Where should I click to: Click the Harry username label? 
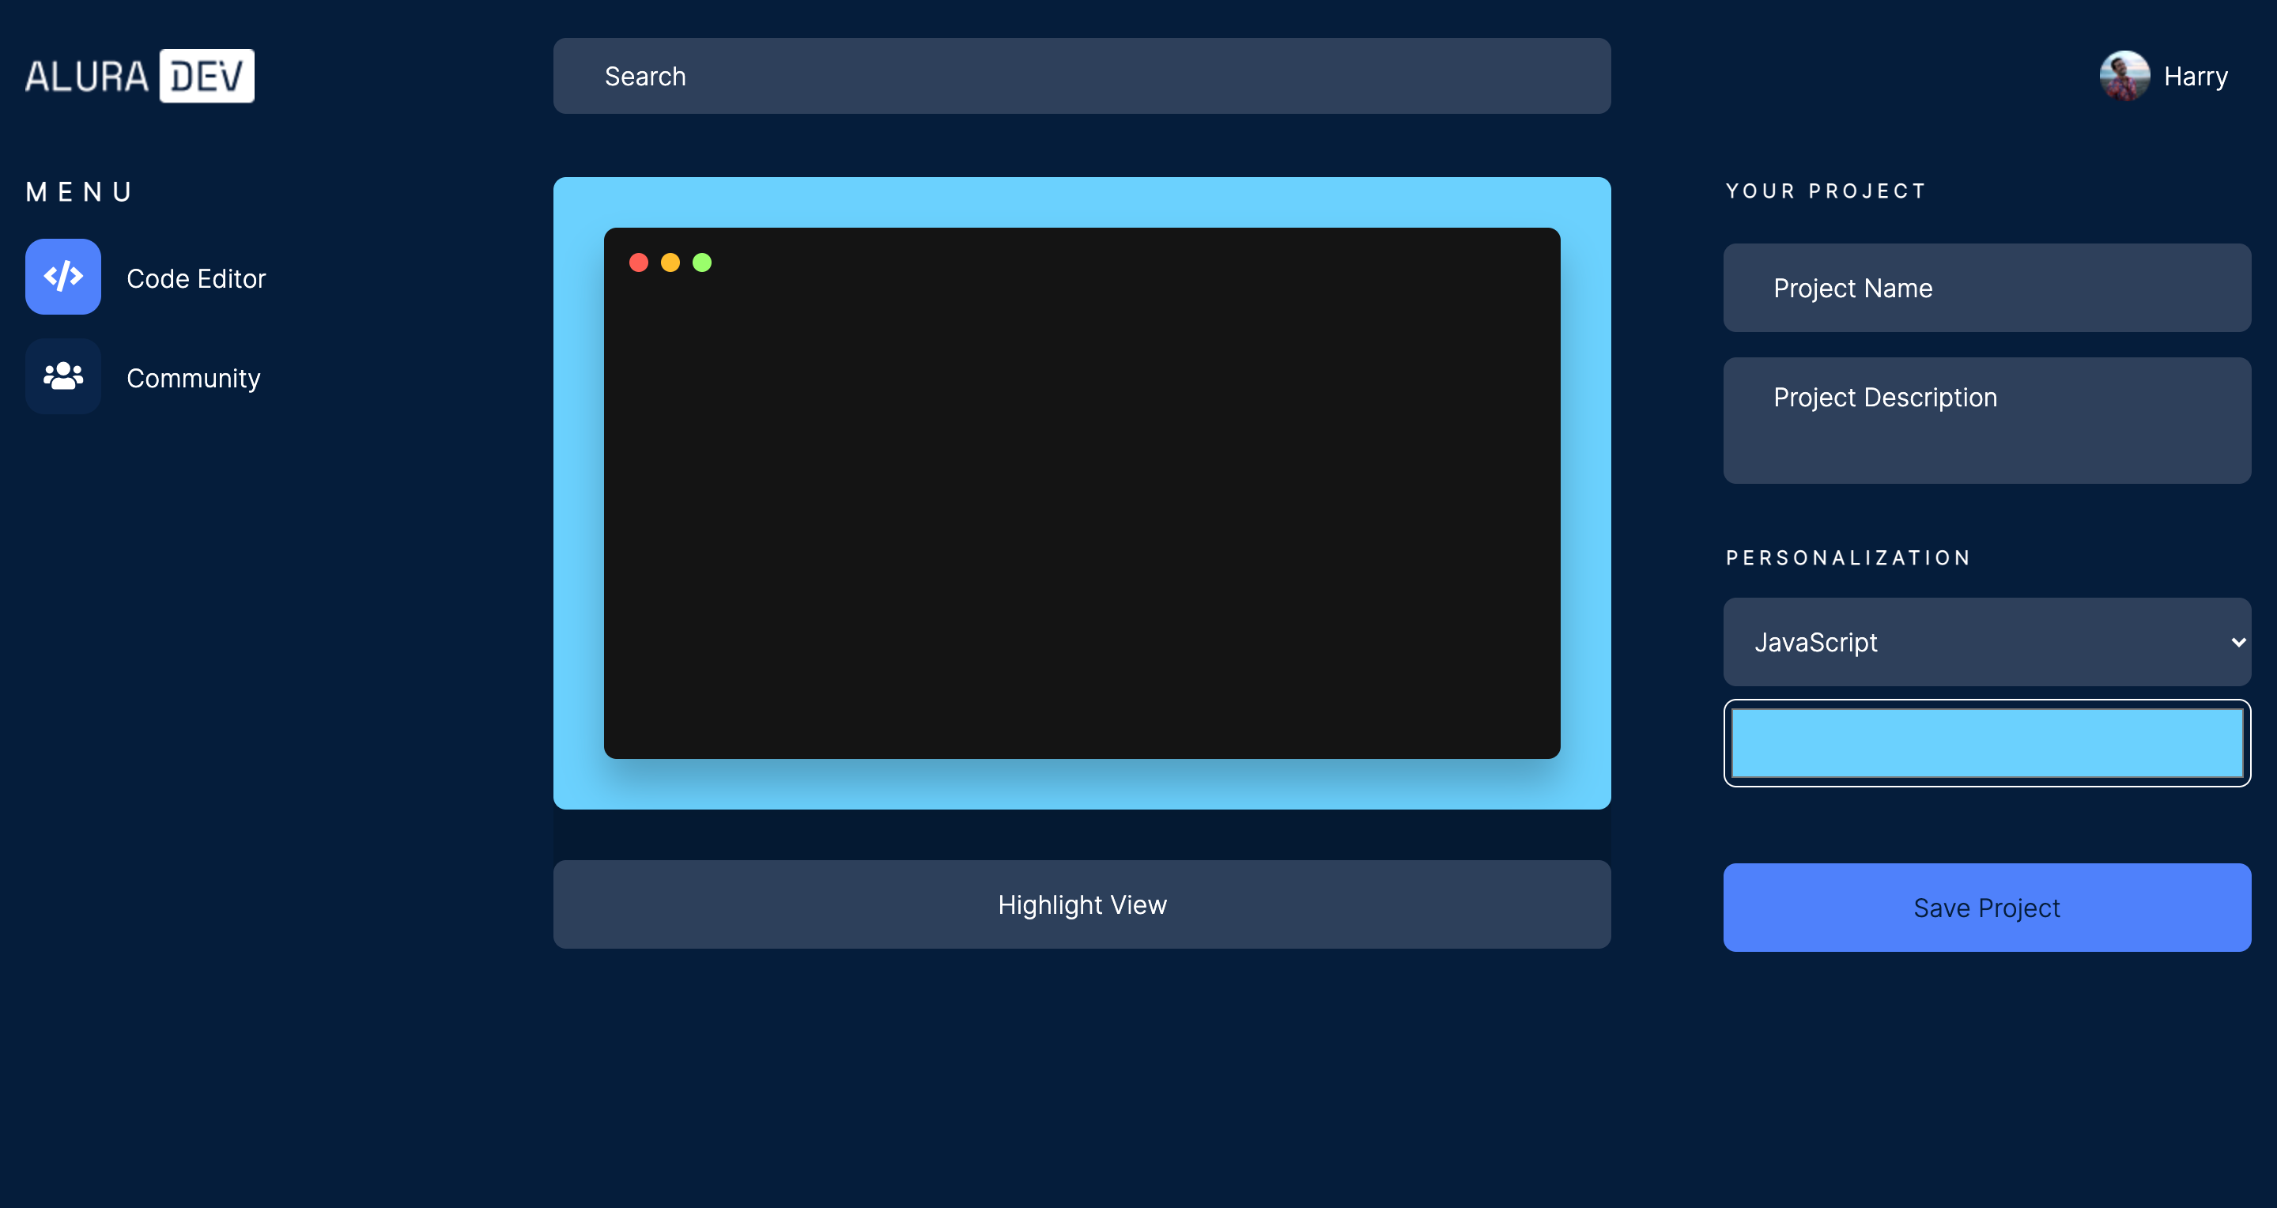2196,77
